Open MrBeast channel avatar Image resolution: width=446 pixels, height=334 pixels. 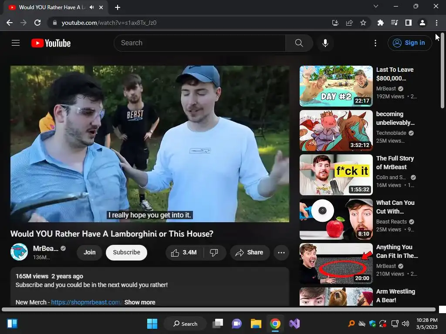pyautogui.click(x=19, y=252)
